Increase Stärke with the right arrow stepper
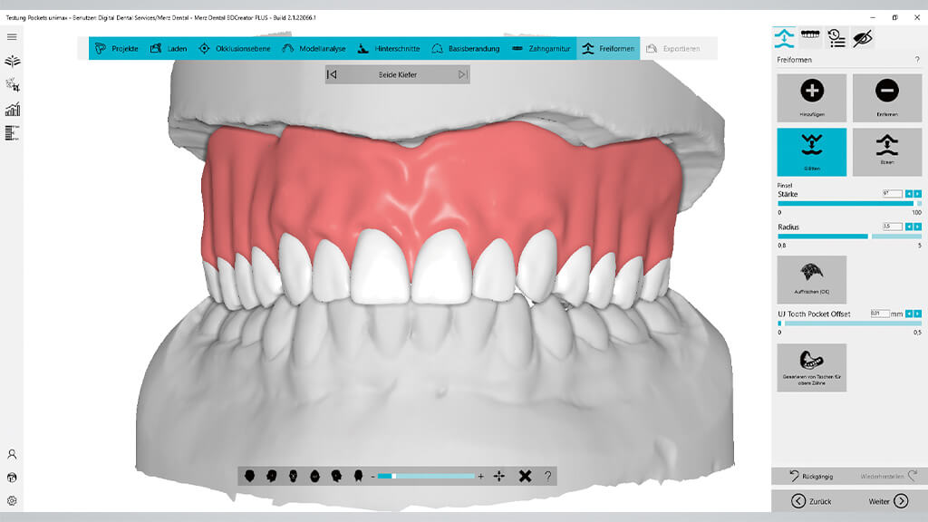 tap(917, 194)
